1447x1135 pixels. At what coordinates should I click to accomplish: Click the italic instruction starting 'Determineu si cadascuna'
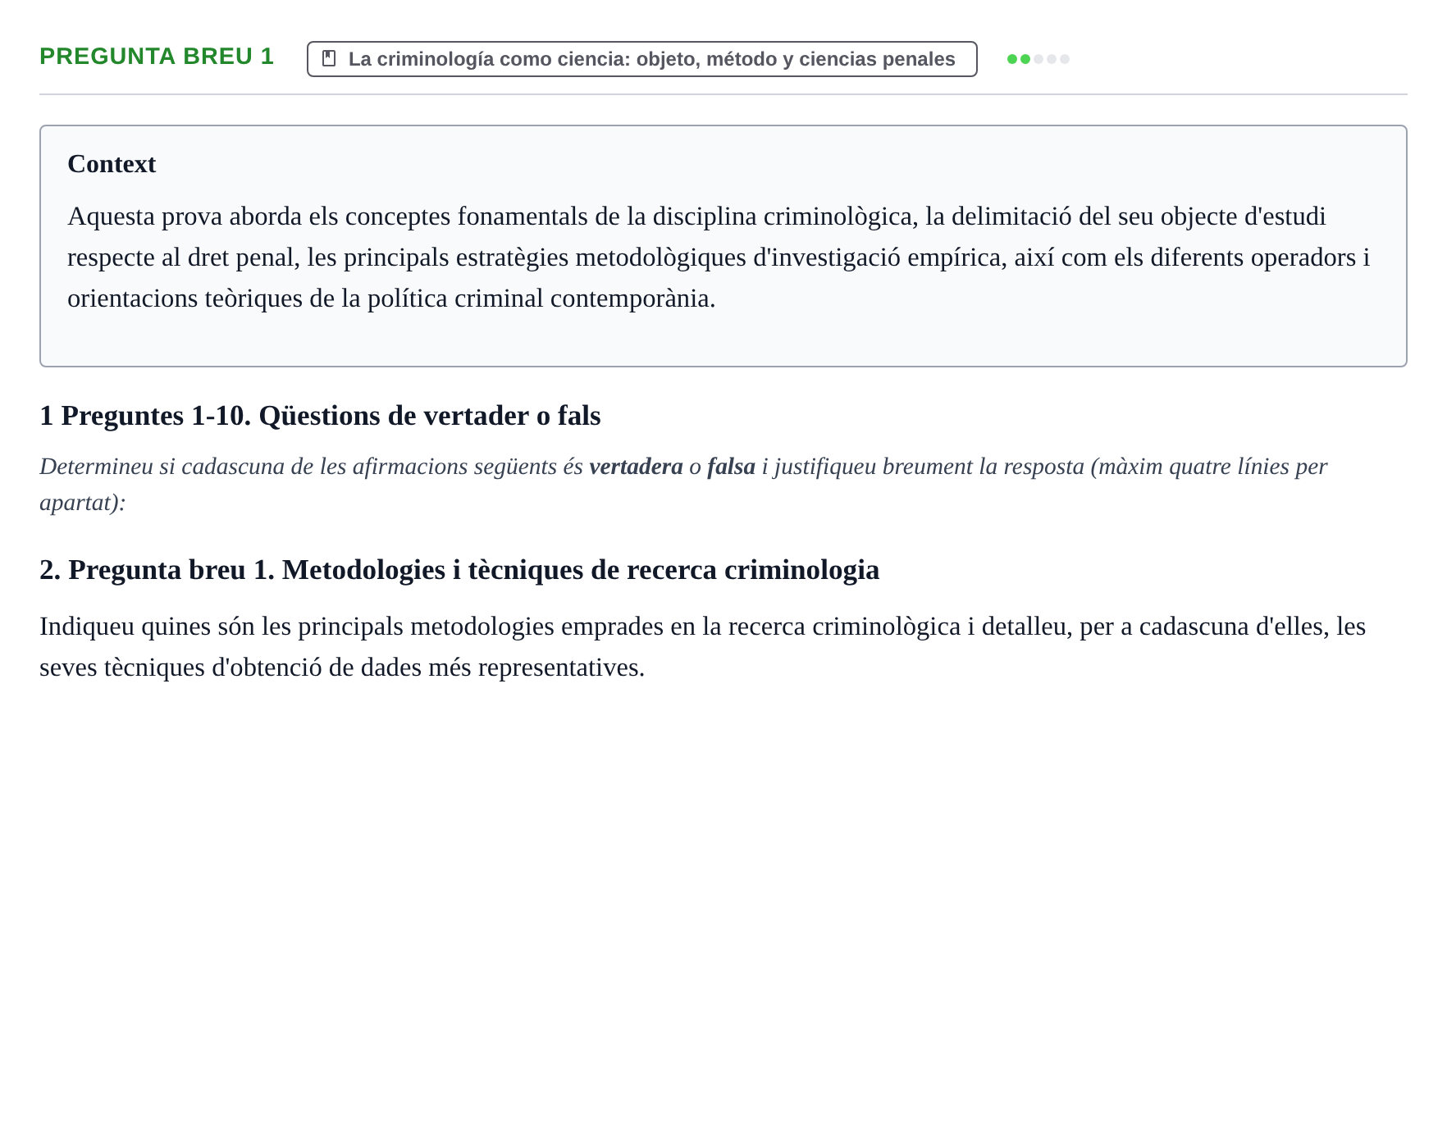click(683, 484)
